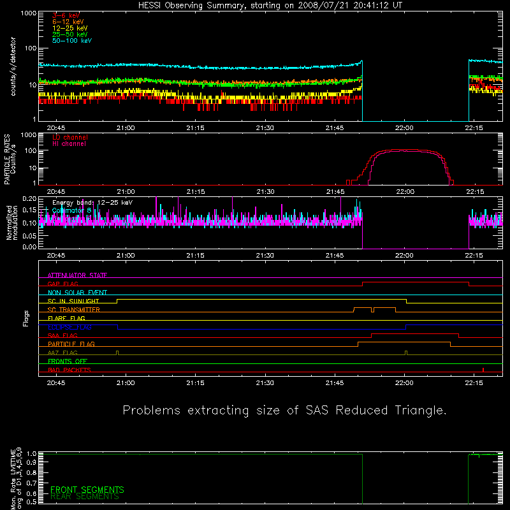Click the 21:30 tick under the modulation plot
Image resolution: width=510 pixels, height=510 pixels.
coord(265,256)
